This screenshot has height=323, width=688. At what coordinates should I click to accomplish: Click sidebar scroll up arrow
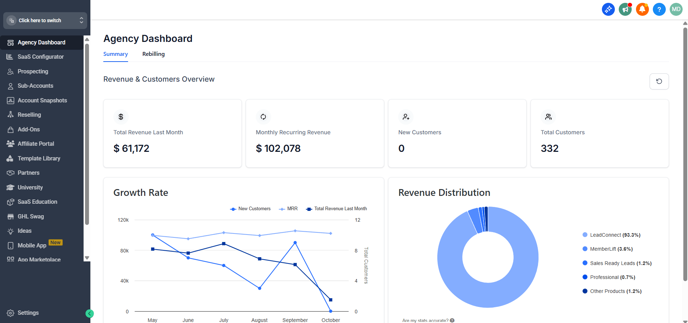coord(87,39)
